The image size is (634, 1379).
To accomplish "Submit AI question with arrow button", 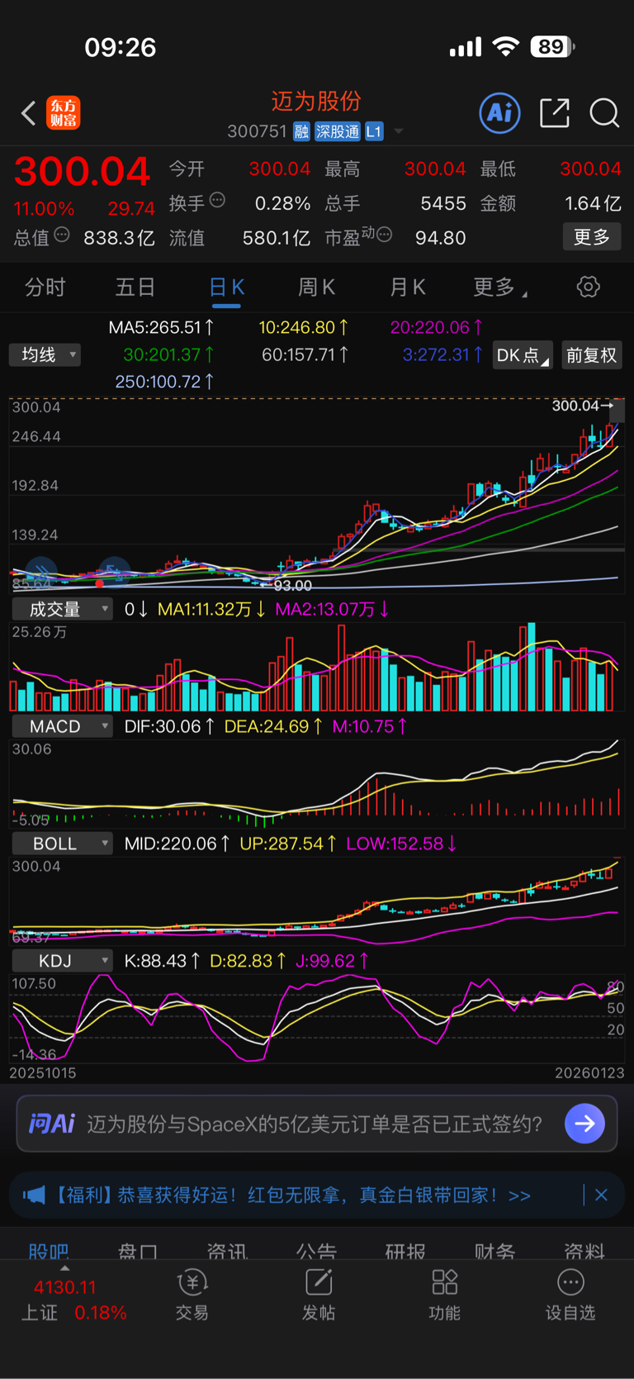I will click(584, 1124).
